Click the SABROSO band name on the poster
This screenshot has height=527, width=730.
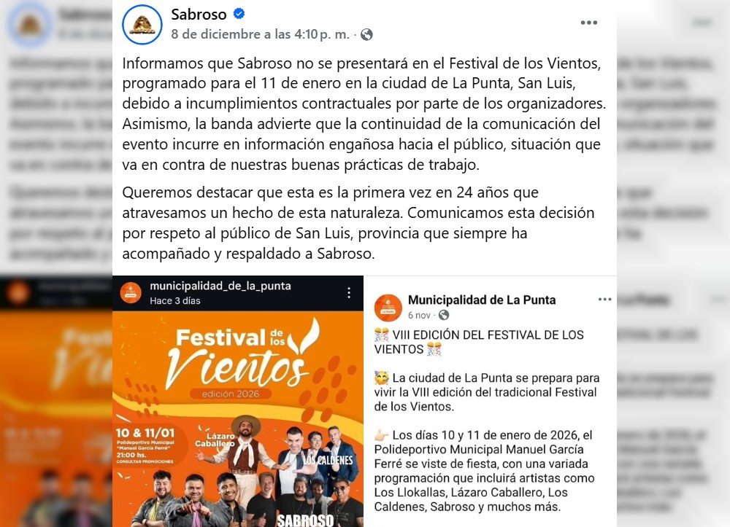point(305,520)
